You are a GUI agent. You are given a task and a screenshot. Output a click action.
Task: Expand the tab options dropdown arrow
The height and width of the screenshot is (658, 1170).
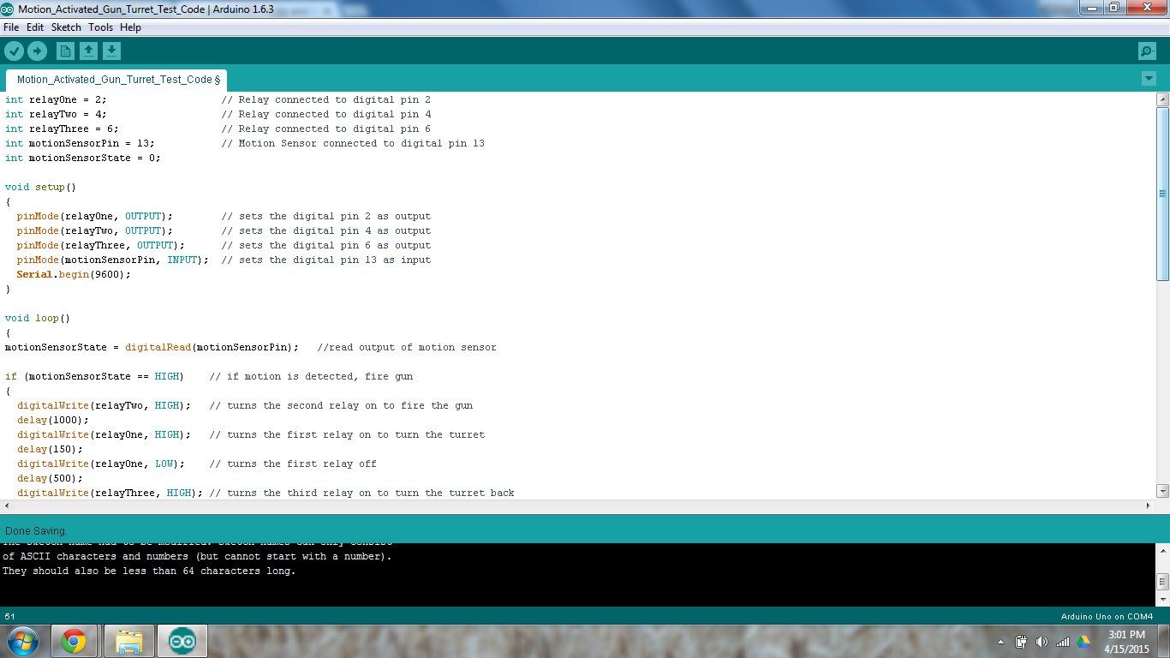click(x=1149, y=79)
